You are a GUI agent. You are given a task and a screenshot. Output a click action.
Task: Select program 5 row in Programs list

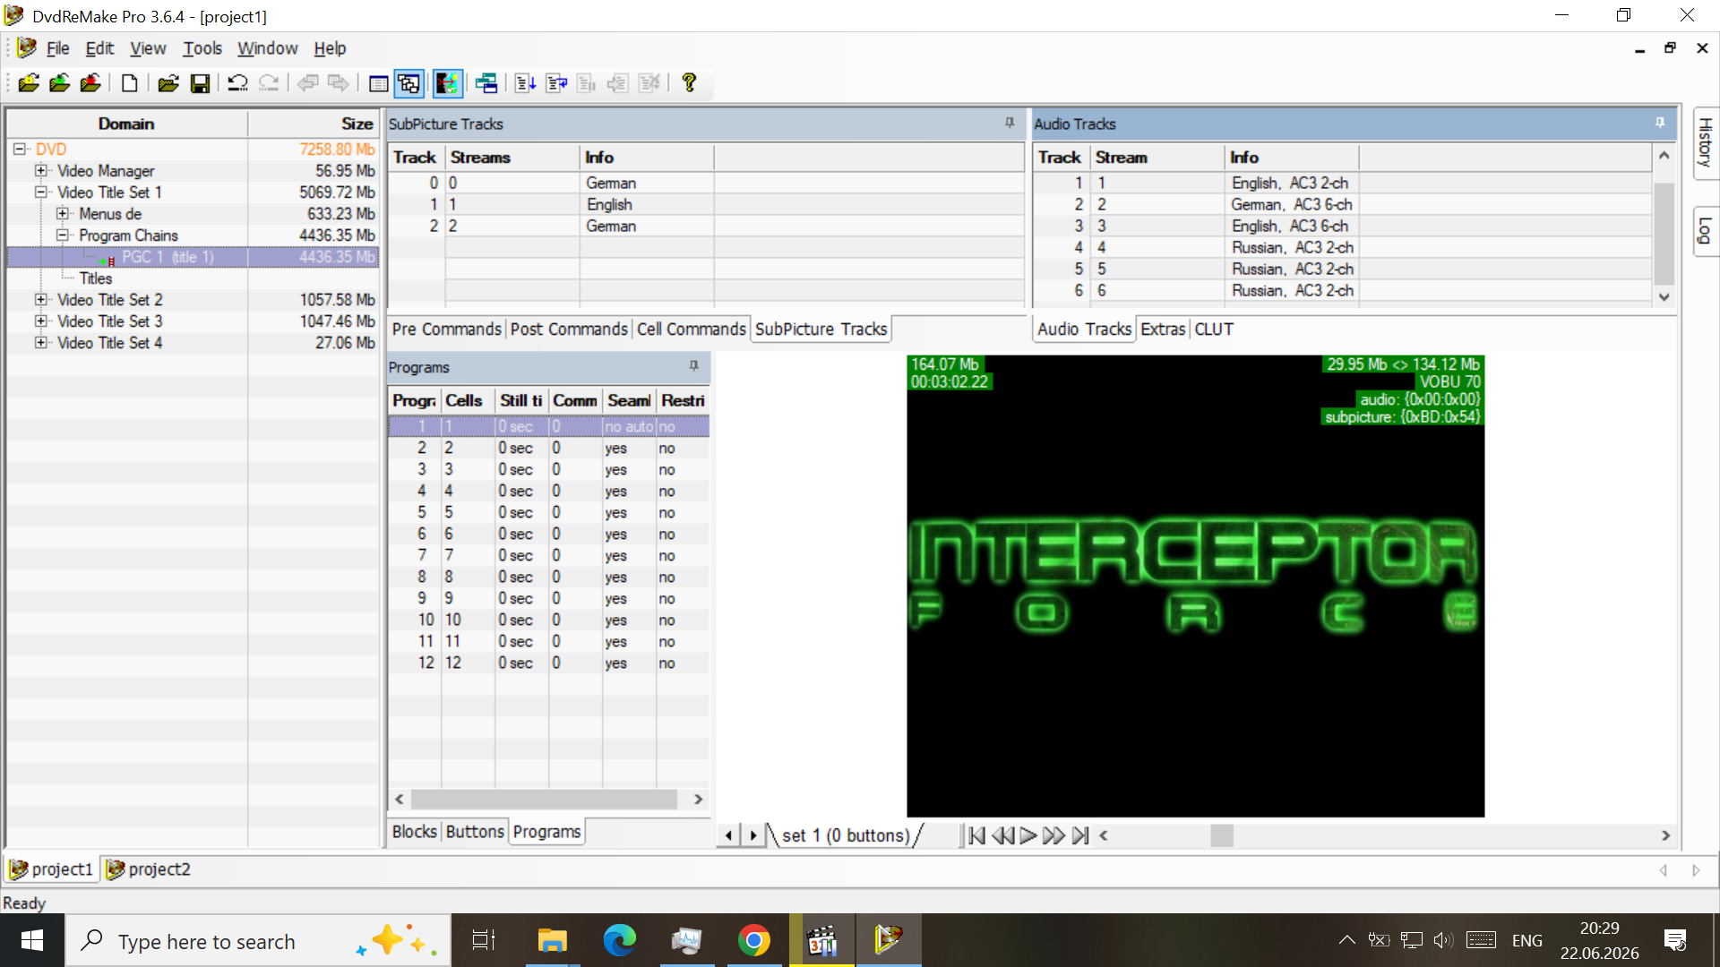pyautogui.click(x=548, y=512)
